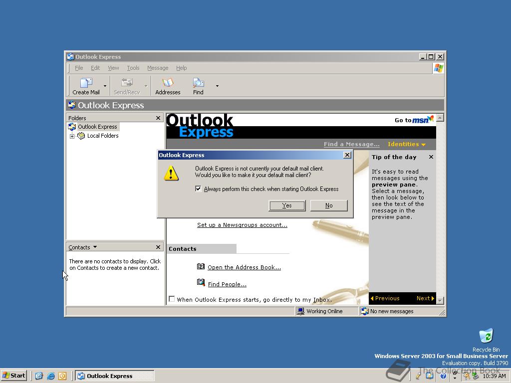
Task: Click the Local Folders folder icon
Action: pos(81,136)
